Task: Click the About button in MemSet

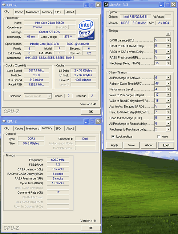Action: [x=149, y=145]
